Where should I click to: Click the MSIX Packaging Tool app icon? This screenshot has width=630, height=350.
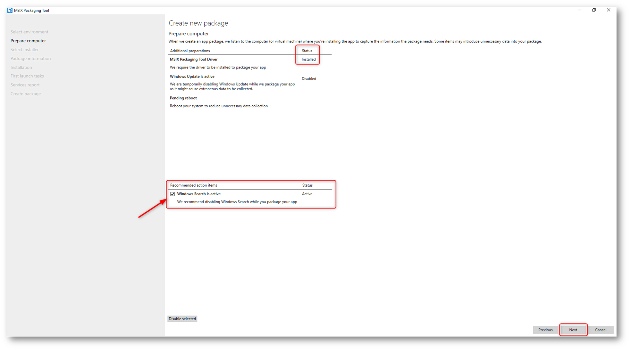coord(10,10)
